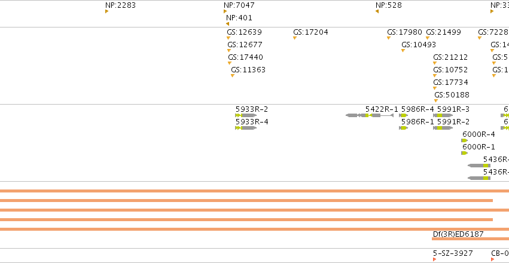
Task: Click the 6000R-1 transcript label
Action: click(479, 147)
